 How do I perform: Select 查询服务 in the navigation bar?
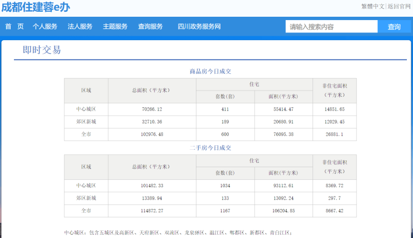(x=150, y=26)
